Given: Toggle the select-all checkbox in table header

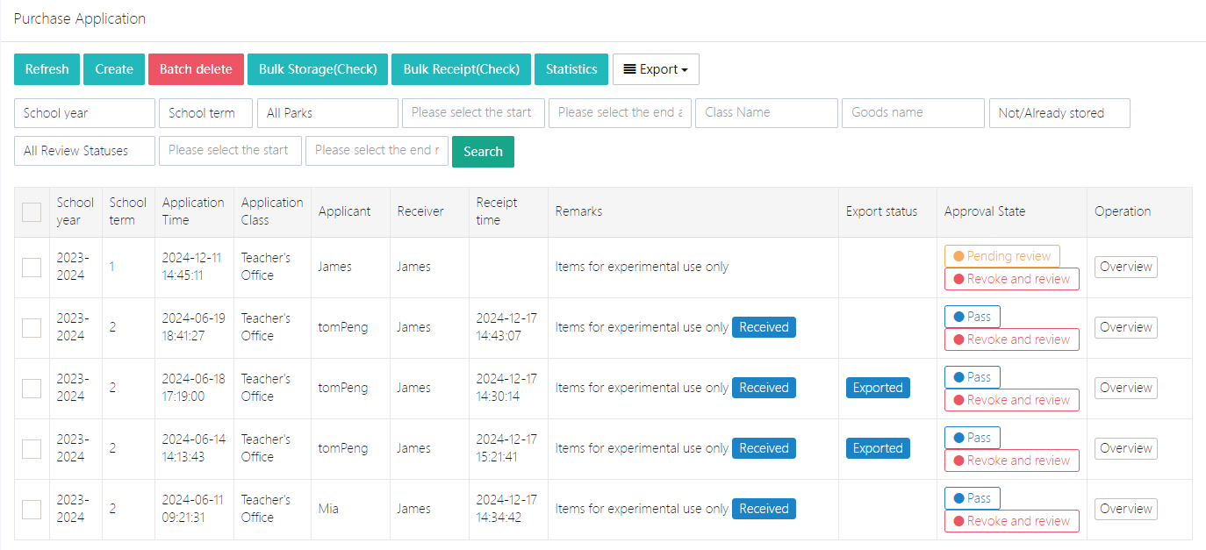Looking at the screenshot, I should click(x=32, y=212).
